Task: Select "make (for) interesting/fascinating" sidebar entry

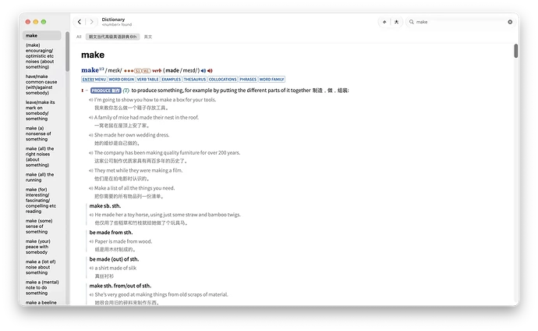Action: (x=42, y=200)
